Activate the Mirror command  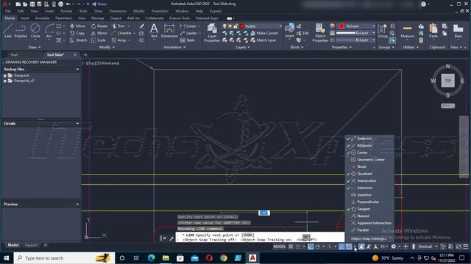pyautogui.click(x=99, y=33)
